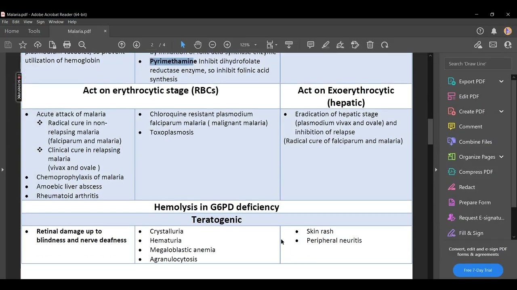Screen dimensions: 517x290
Task: Bookmark document with the star icon
Action: coord(23,45)
